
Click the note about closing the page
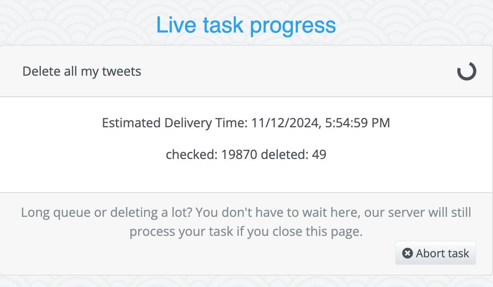click(x=246, y=222)
